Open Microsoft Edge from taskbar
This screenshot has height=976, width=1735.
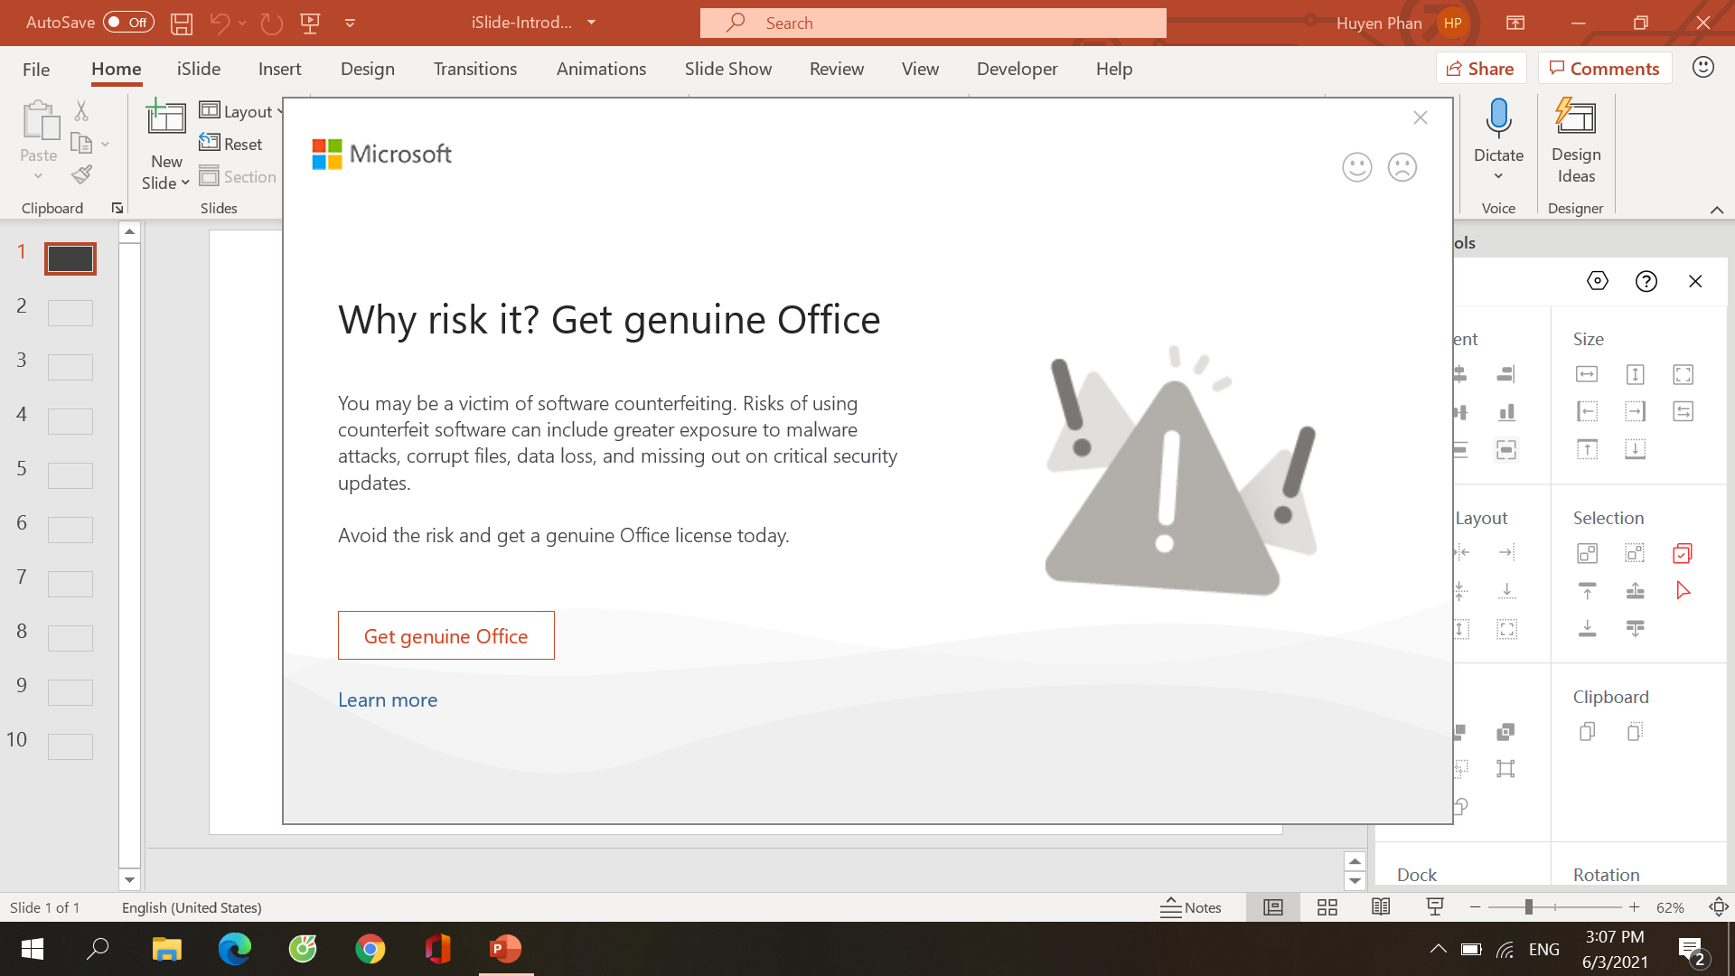click(235, 949)
